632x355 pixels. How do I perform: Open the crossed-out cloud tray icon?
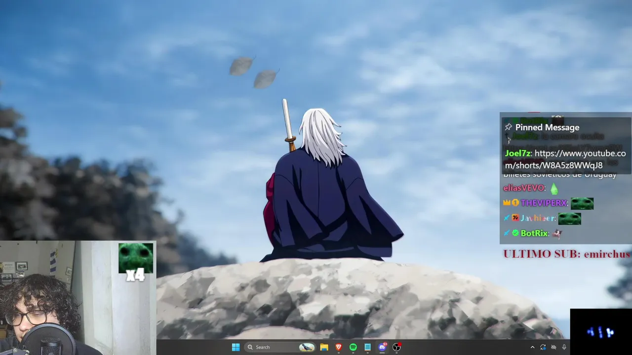(553, 347)
